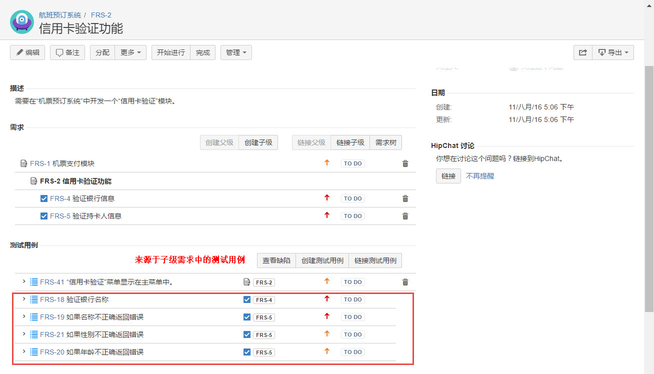Click the HipChat 链接 button

(448, 176)
